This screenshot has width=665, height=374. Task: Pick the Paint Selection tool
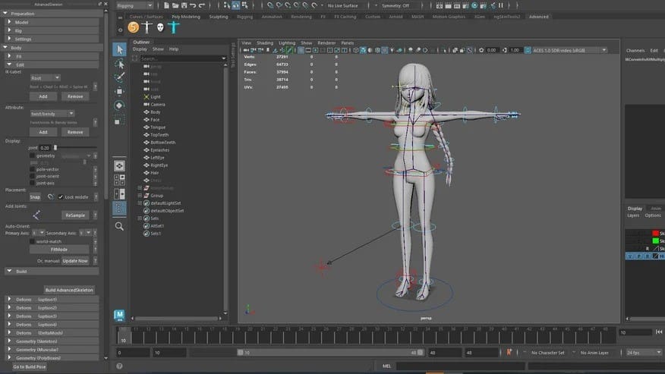pos(120,77)
